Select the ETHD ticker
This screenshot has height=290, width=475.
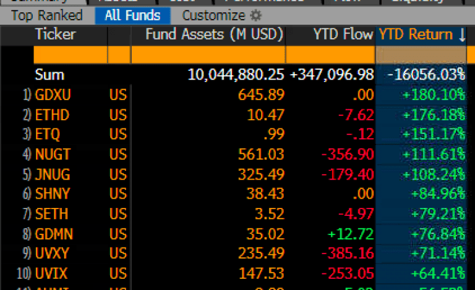53,115
